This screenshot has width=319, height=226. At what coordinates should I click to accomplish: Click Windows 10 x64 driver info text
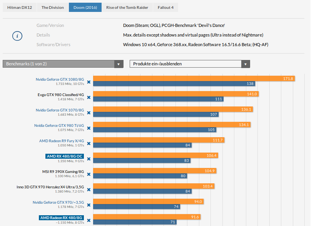(x=196, y=45)
